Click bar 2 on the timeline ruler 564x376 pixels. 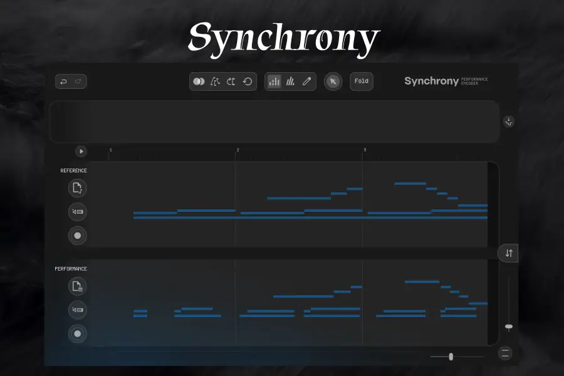click(x=237, y=150)
